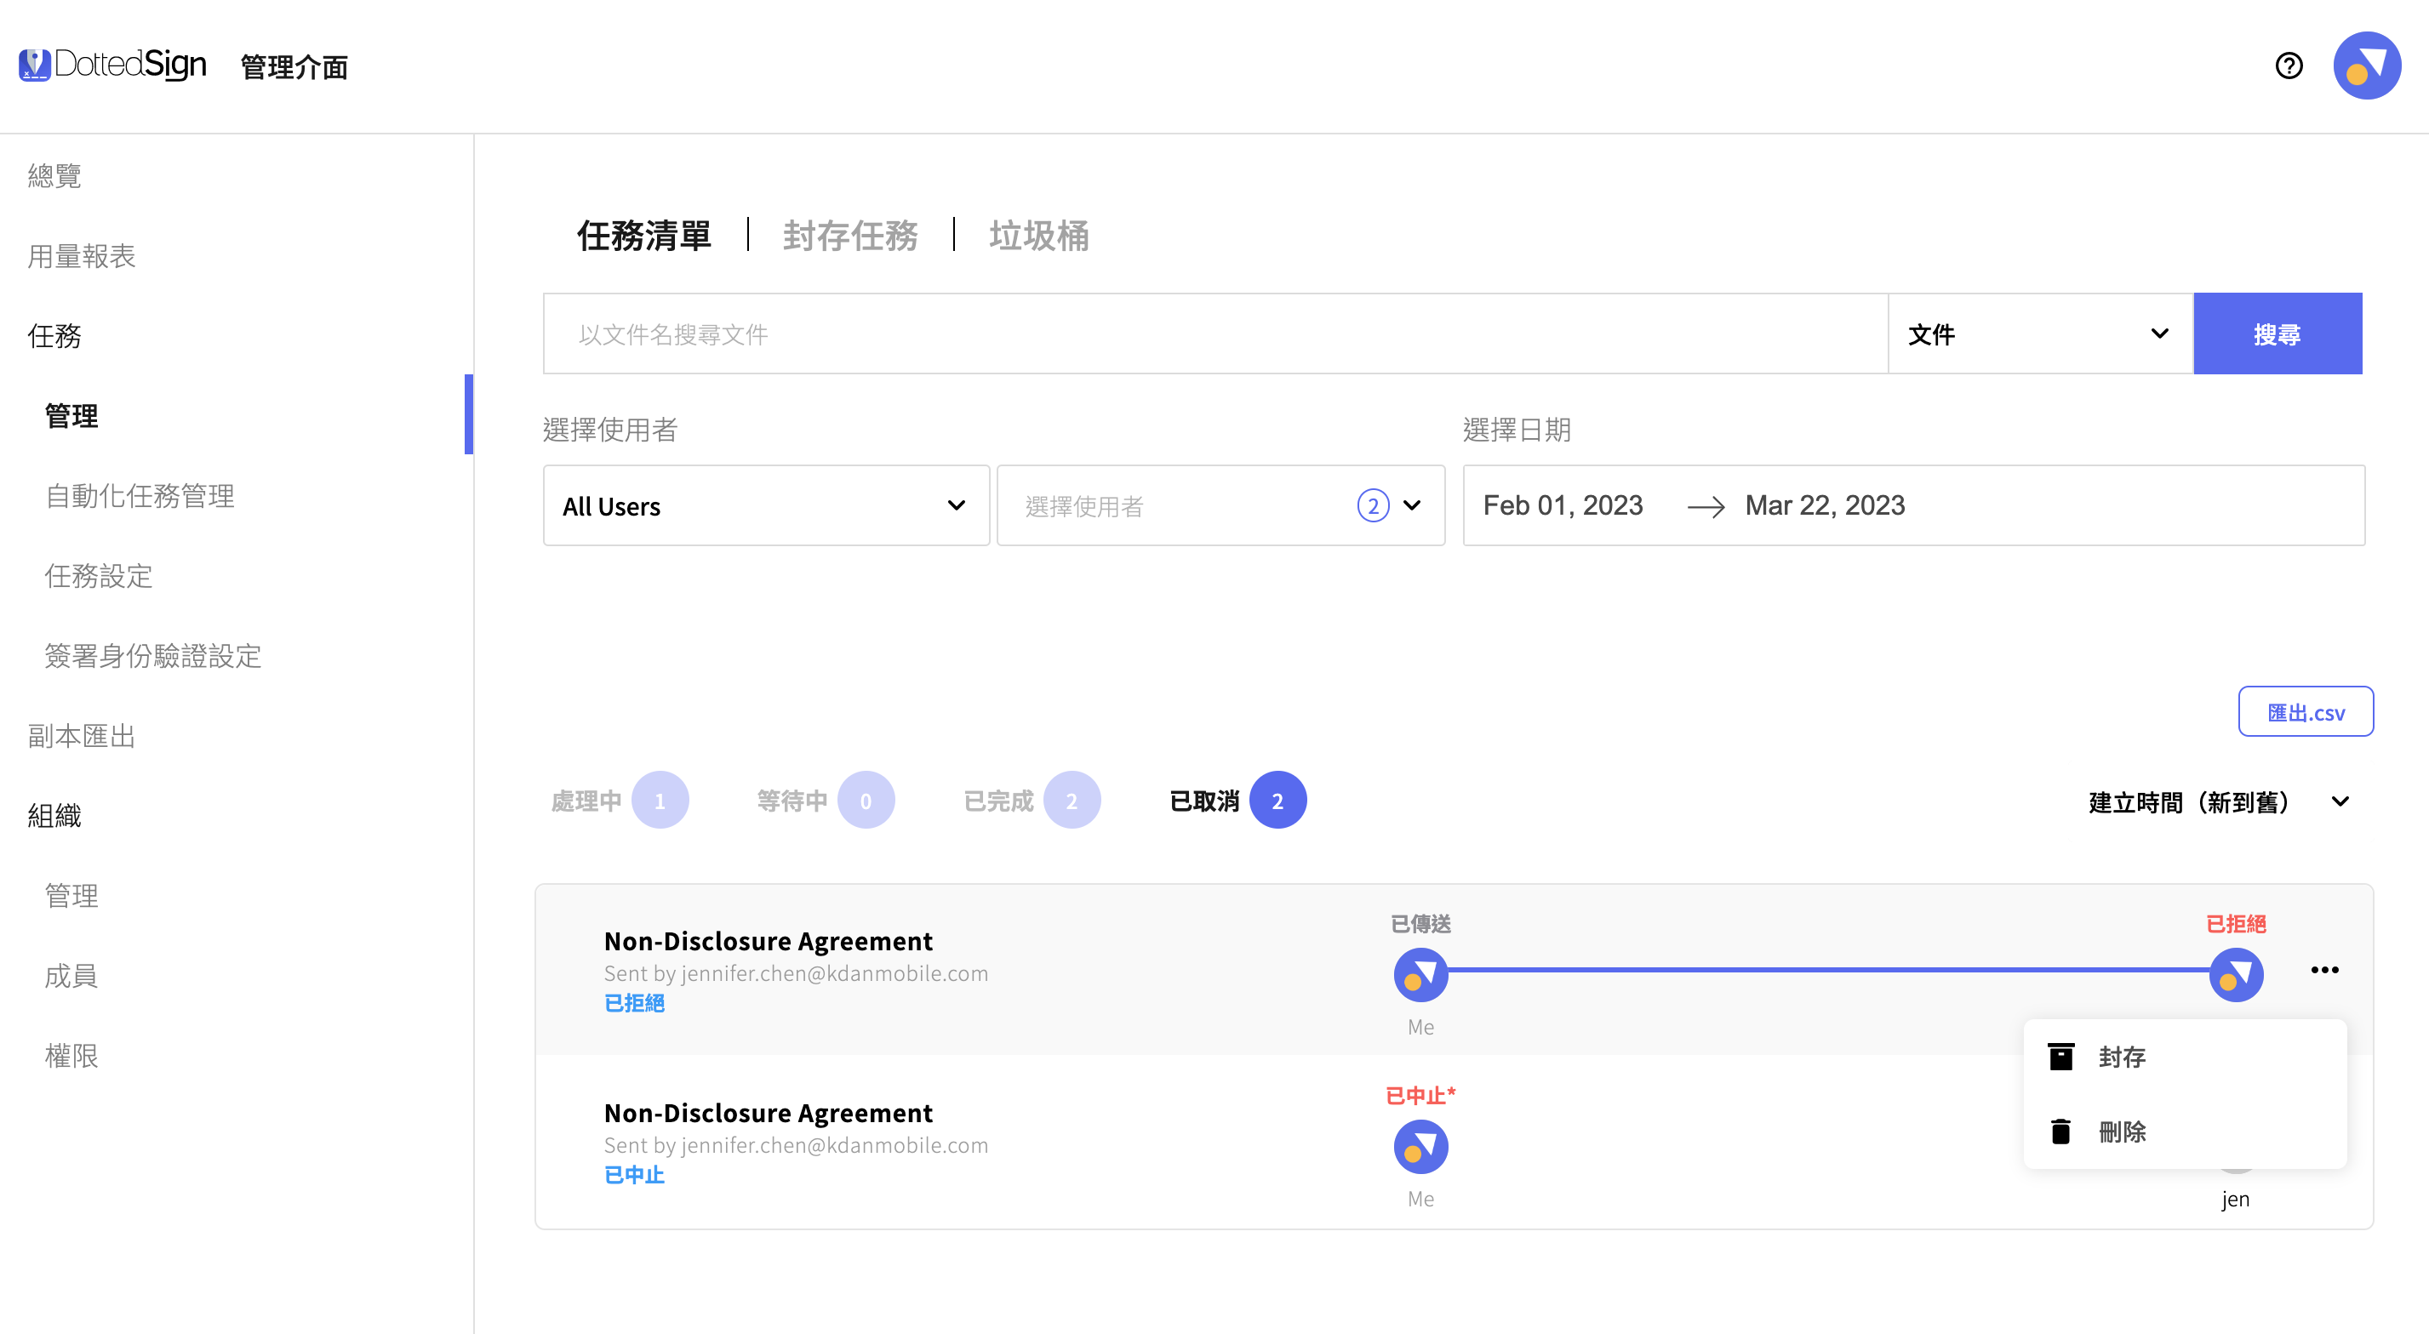Switch to the 封存任務 tab

tap(850, 236)
